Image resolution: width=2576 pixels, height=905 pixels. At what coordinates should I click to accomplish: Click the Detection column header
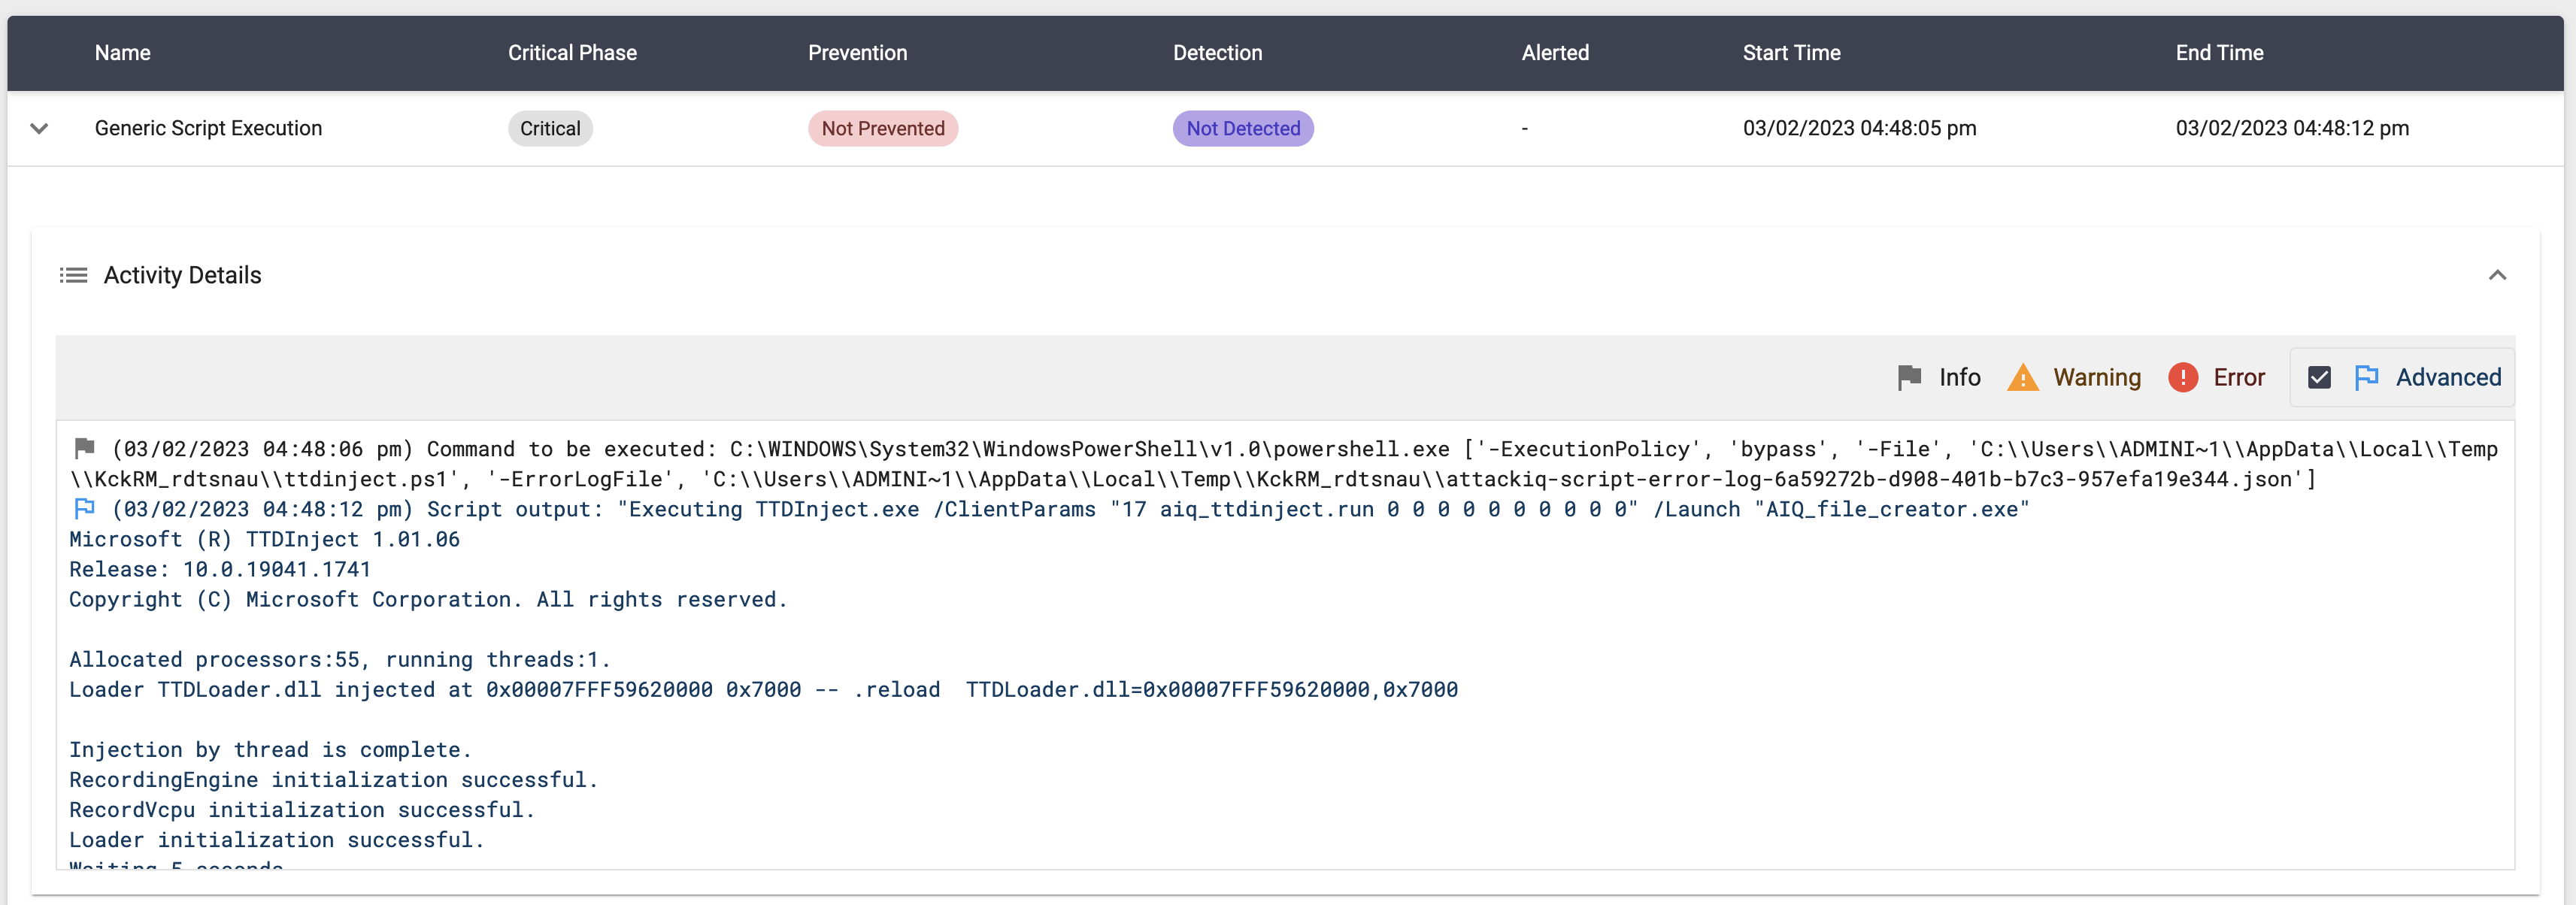pyautogui.click(x=1217, y=53)
